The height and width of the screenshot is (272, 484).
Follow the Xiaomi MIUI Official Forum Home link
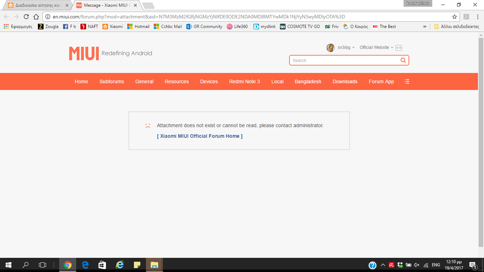(x=200, y=136)
